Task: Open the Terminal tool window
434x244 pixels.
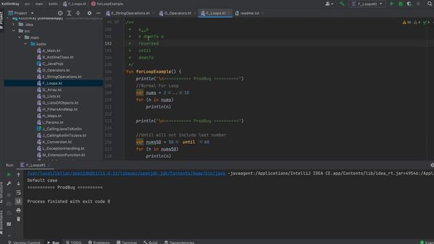Action: point(127,243)
